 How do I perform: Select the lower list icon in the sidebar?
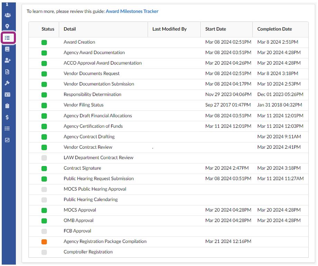pyautogui.click(x=7, y=128)
